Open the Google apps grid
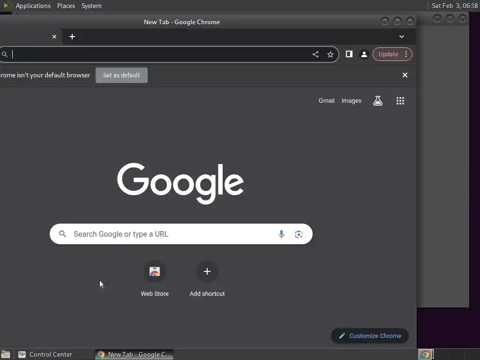 coord(400,101)
